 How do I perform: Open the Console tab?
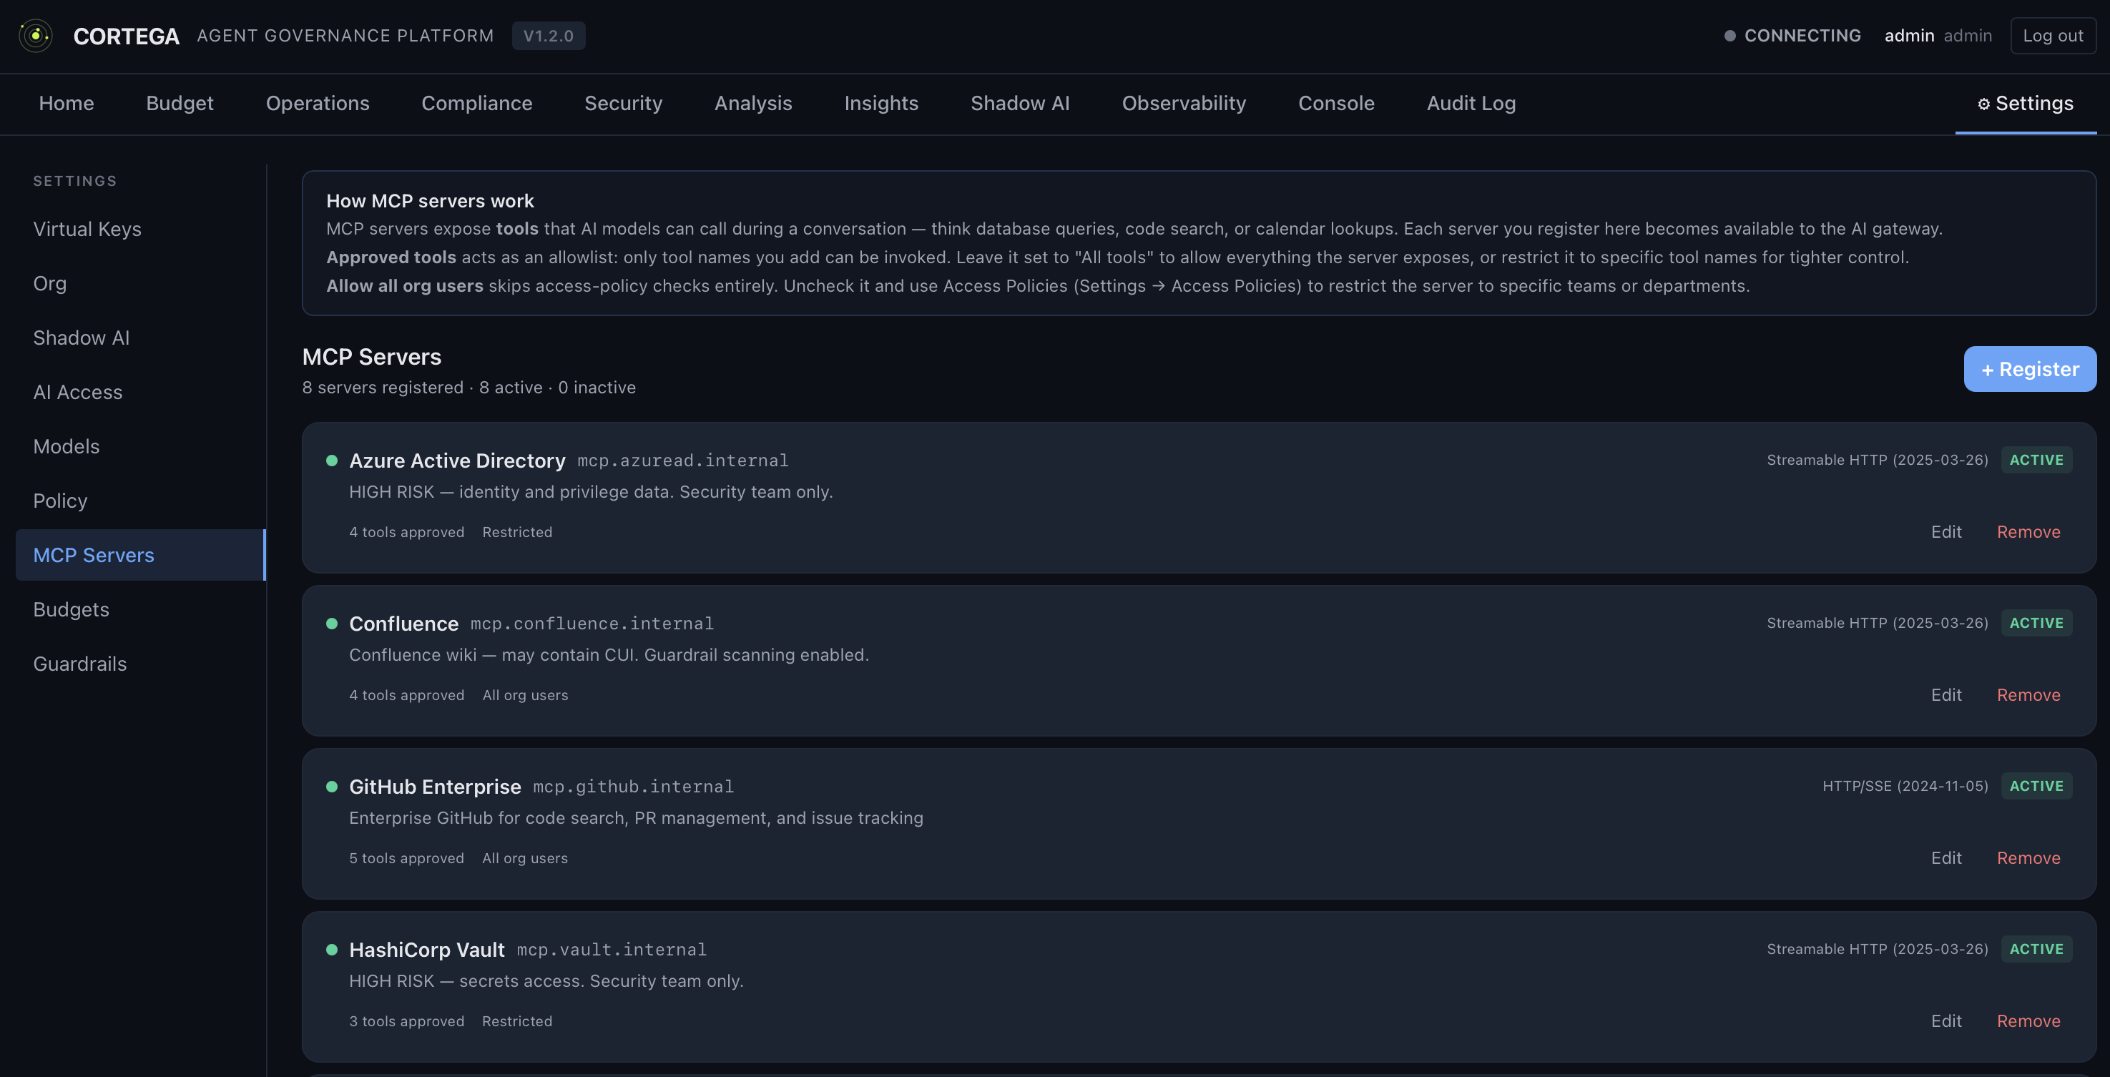click(1336, 103)
